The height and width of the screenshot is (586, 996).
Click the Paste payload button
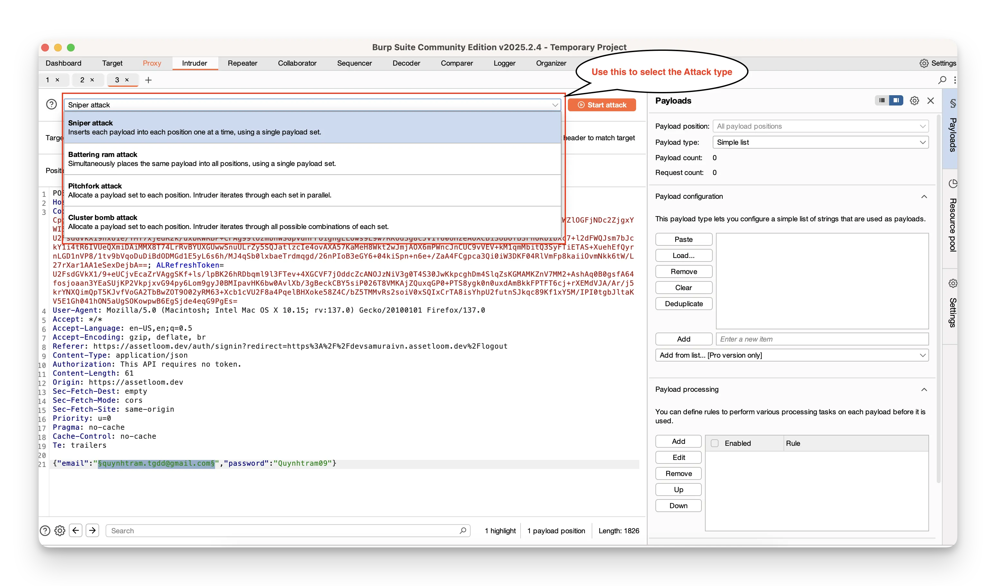[683, 239]
